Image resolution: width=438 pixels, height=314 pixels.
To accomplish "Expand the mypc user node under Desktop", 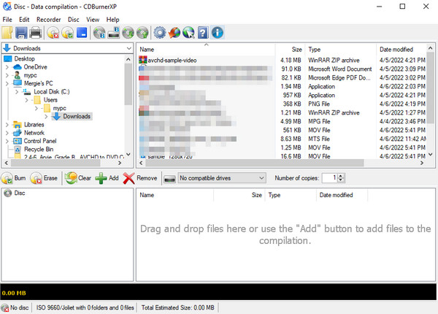I will pyautogui.click(x=7, y=75).
